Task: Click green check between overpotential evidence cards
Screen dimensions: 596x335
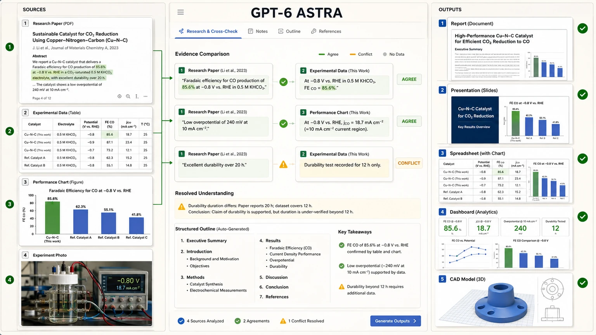Action: [284, 124]
